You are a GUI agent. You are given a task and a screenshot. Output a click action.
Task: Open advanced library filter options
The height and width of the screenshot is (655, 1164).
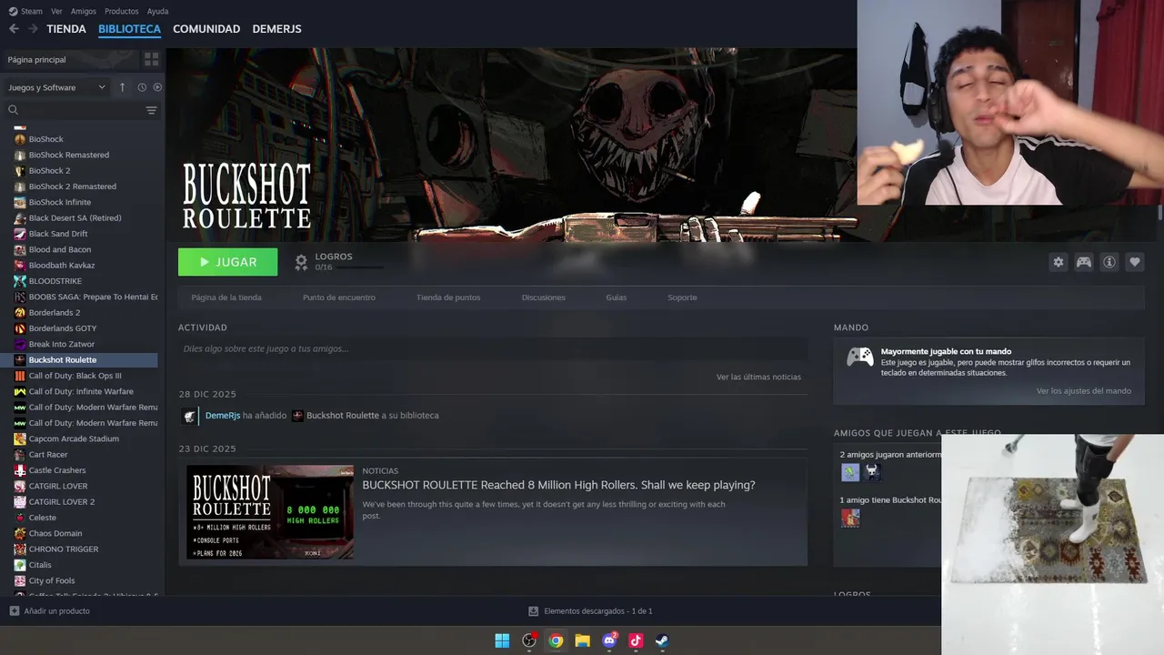click(x=151, y=110)
